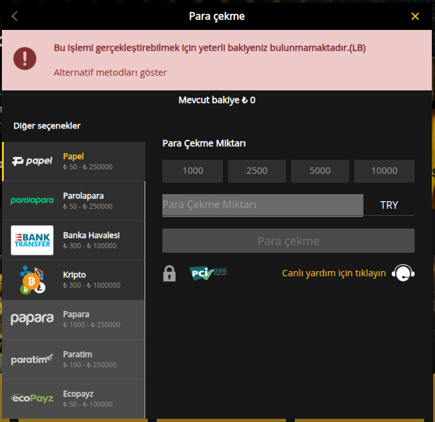The image size is (435, 422).
Task: Click Paratim limit ₺ 100 - ₺ 250000
Action: click(x=90, y=365)
